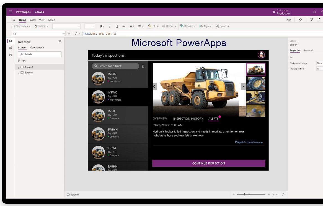
Task: Click the App button in the header
Action: tap(288, 20)
